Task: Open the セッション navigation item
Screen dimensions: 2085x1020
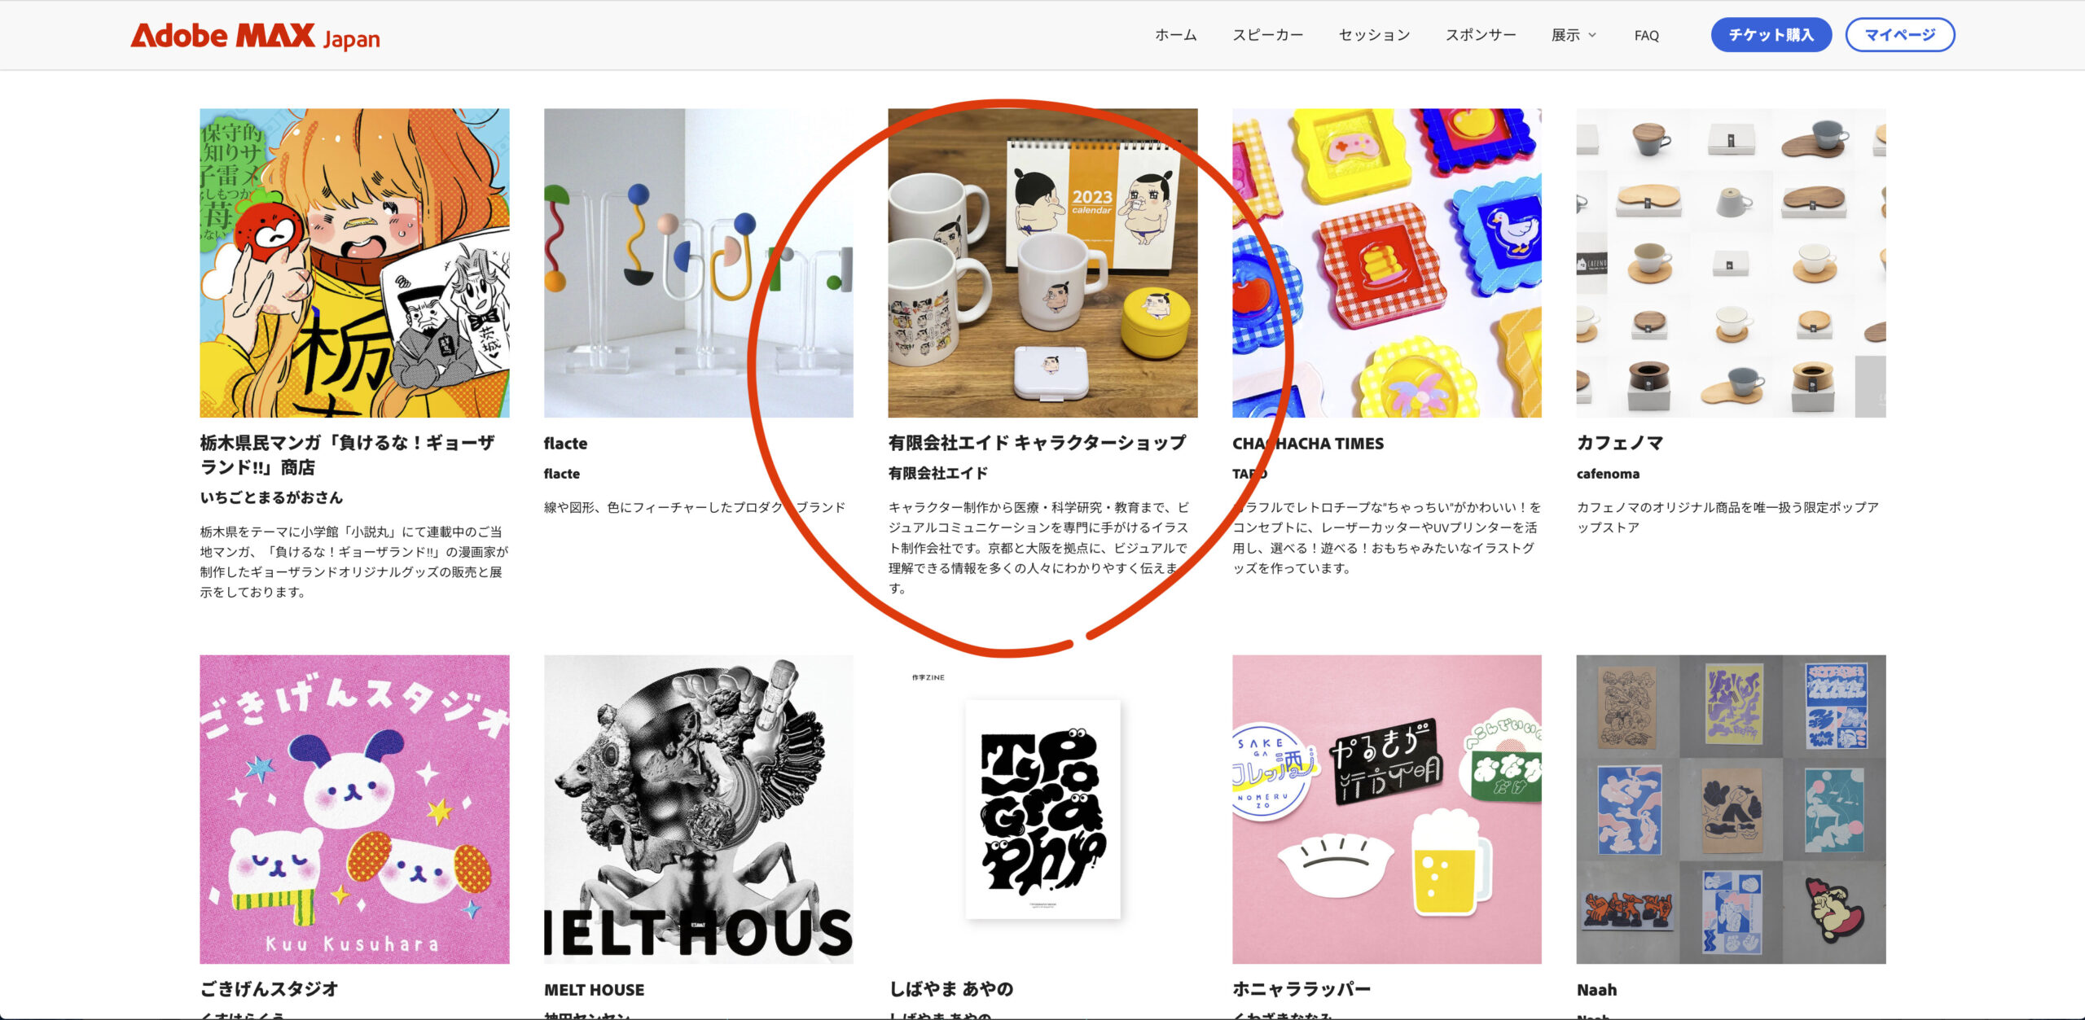Action: (x=1374, y=35)
